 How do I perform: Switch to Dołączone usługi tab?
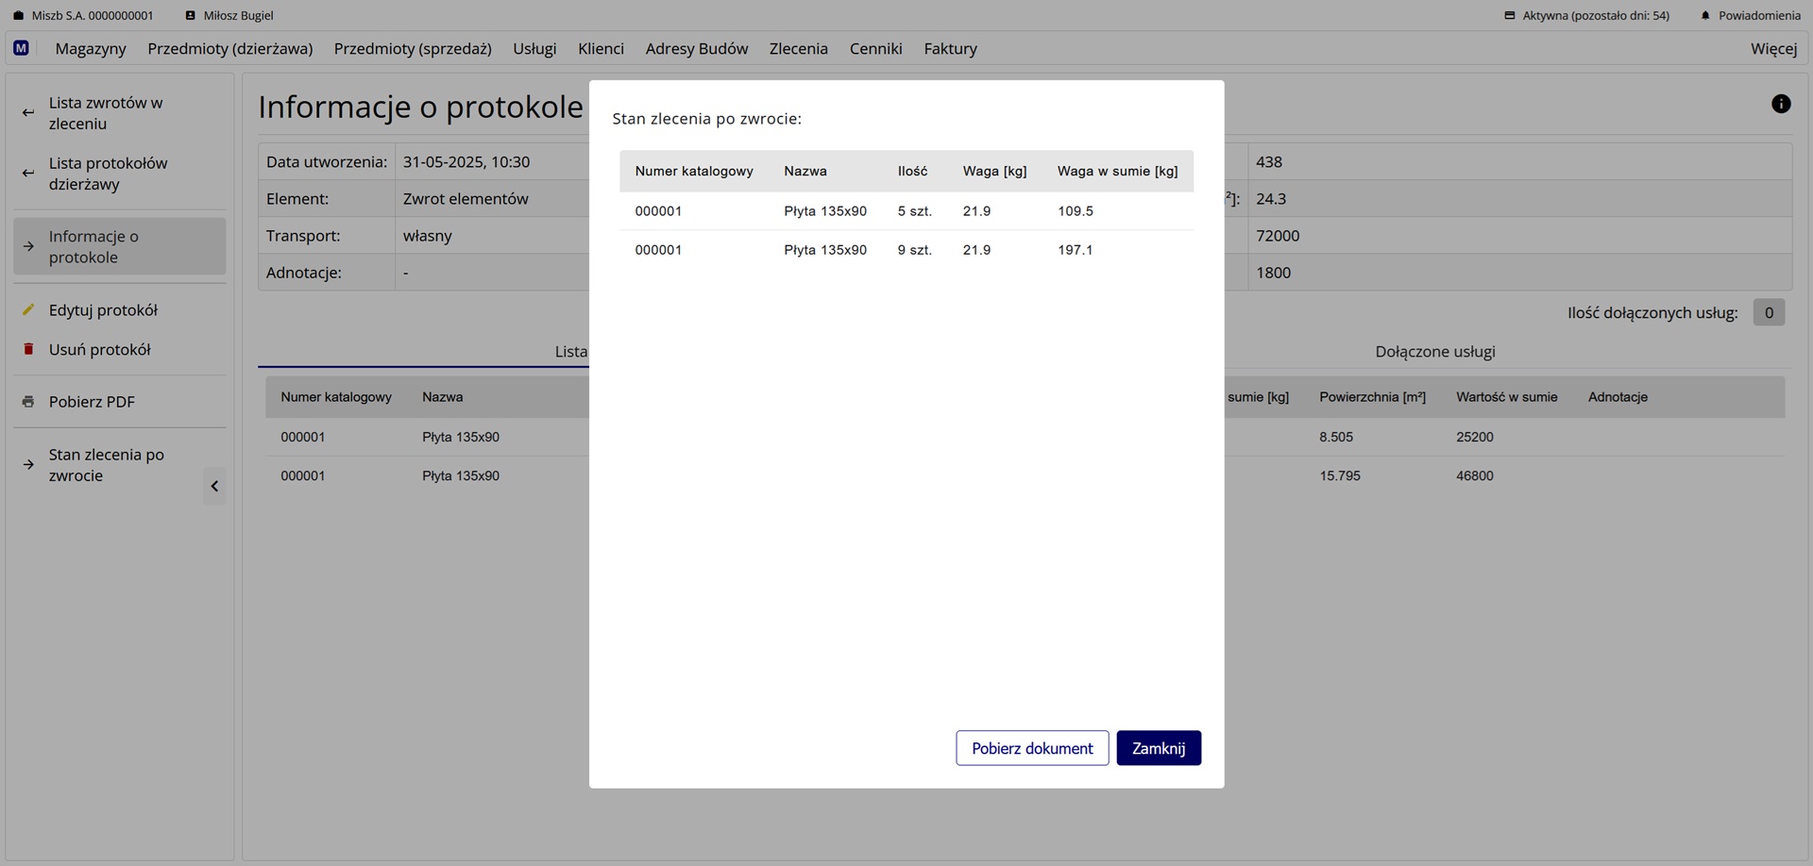point(1434,352)
